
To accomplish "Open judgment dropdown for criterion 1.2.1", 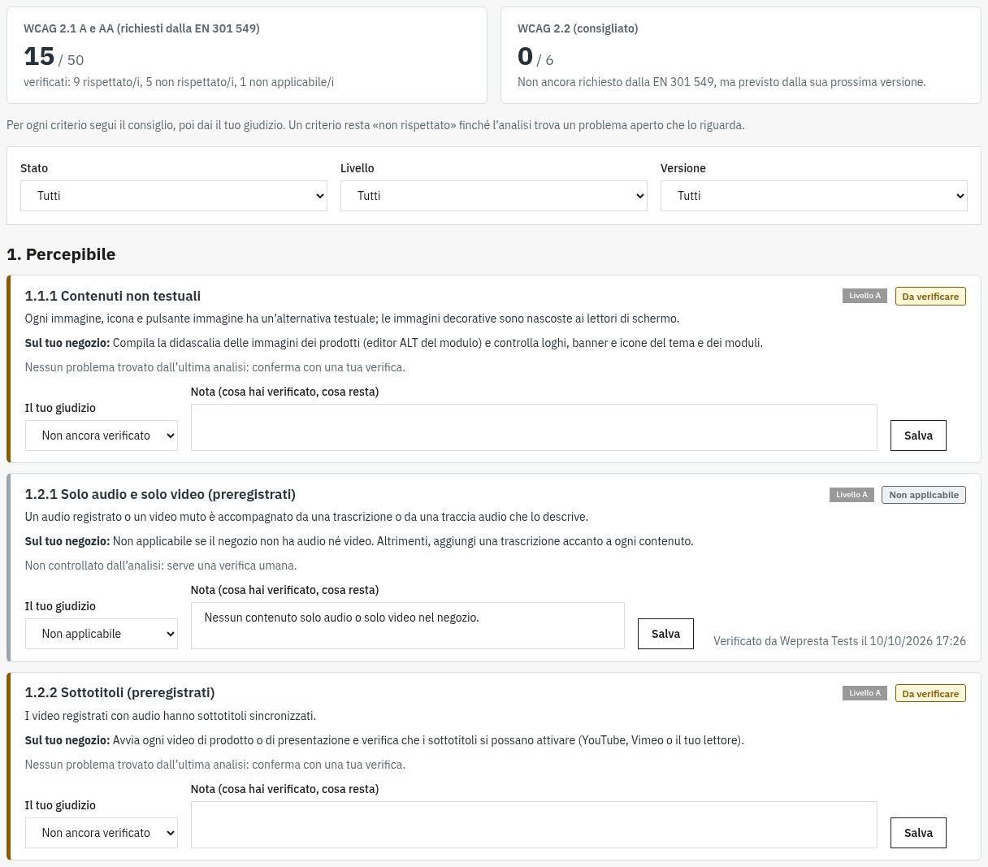I will click(101, 634).
